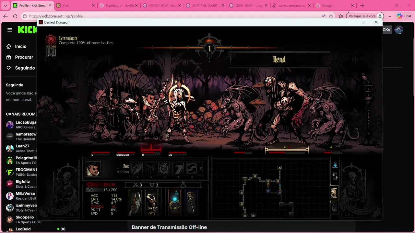Open a new browser tab
The image size is (415, 233).
click(x=362, y=6)
